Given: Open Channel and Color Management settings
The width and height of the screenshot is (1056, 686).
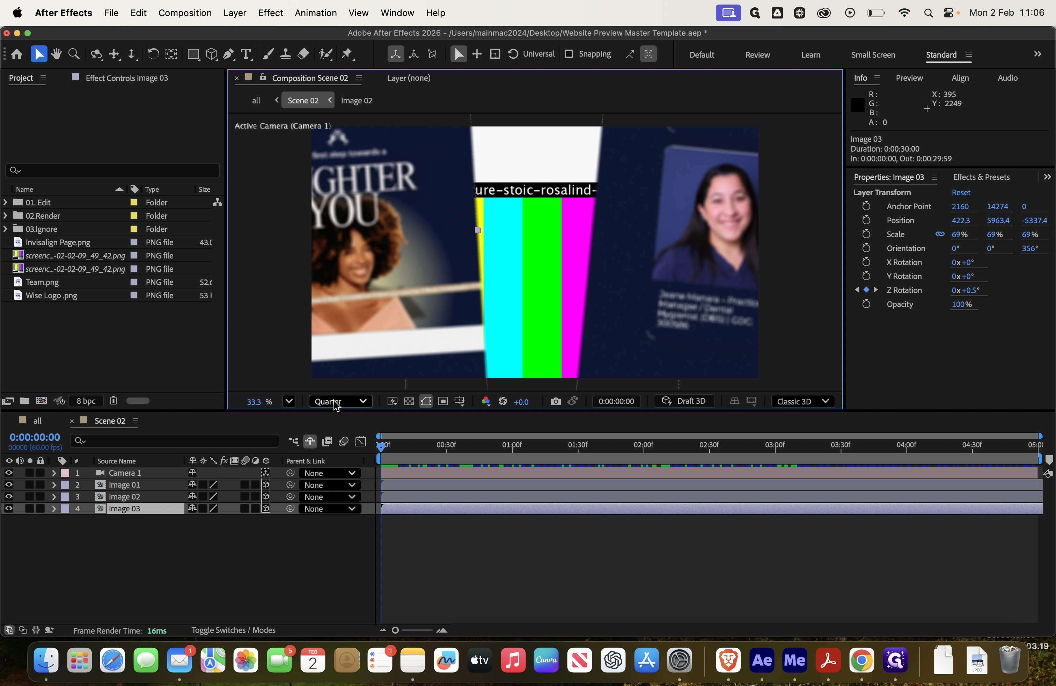Looking at the screenshot, I should pos(486,401).
